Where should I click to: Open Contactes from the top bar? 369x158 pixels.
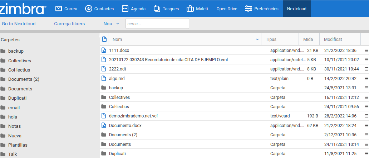88,9
